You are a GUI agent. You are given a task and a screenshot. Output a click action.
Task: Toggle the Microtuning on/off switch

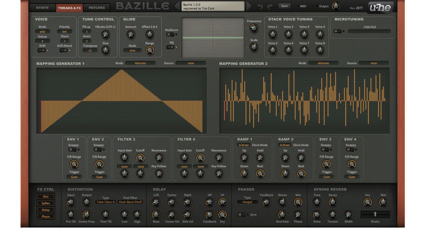(338, 31)
